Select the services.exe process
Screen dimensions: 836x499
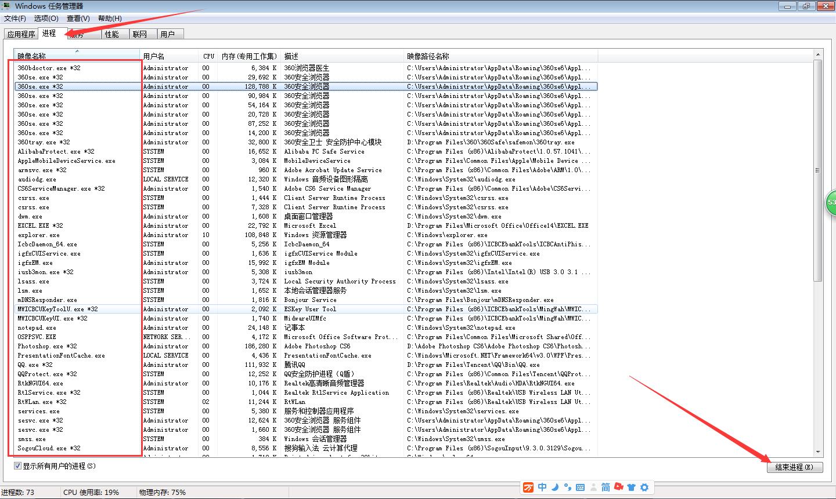tap(306, 411)
